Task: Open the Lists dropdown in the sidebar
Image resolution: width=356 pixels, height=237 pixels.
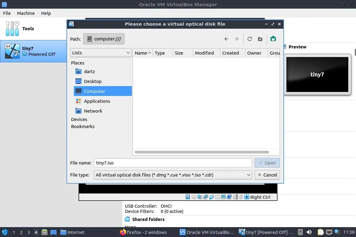Action: tap(101, 53)
